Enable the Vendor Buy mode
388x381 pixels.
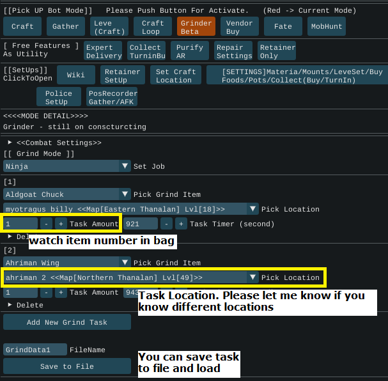240,26
